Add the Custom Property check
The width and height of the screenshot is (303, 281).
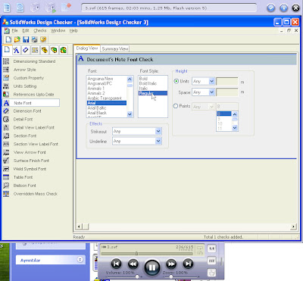tap(29, 78)
